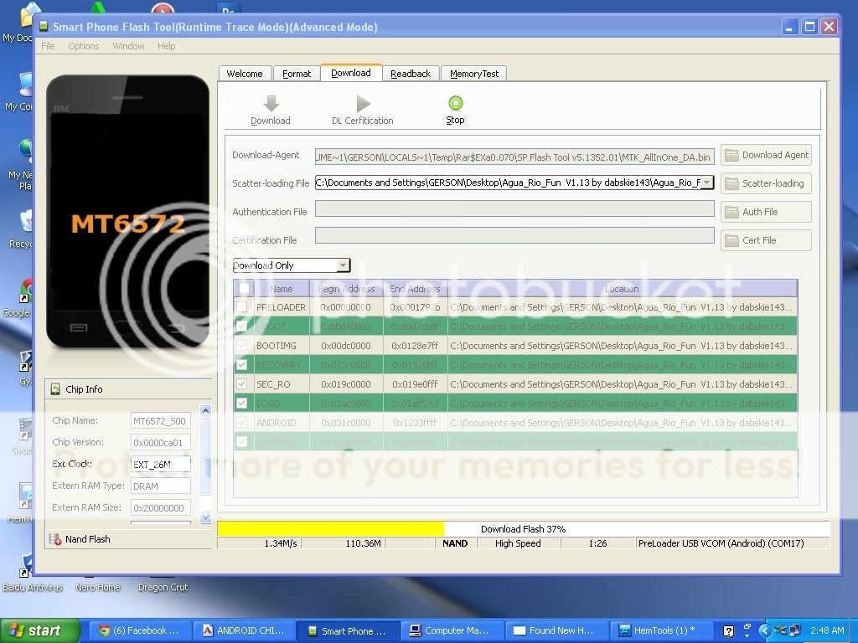Click the Windows start button
The width and height of the screenshot is (858, 643).
pos(40,630)
